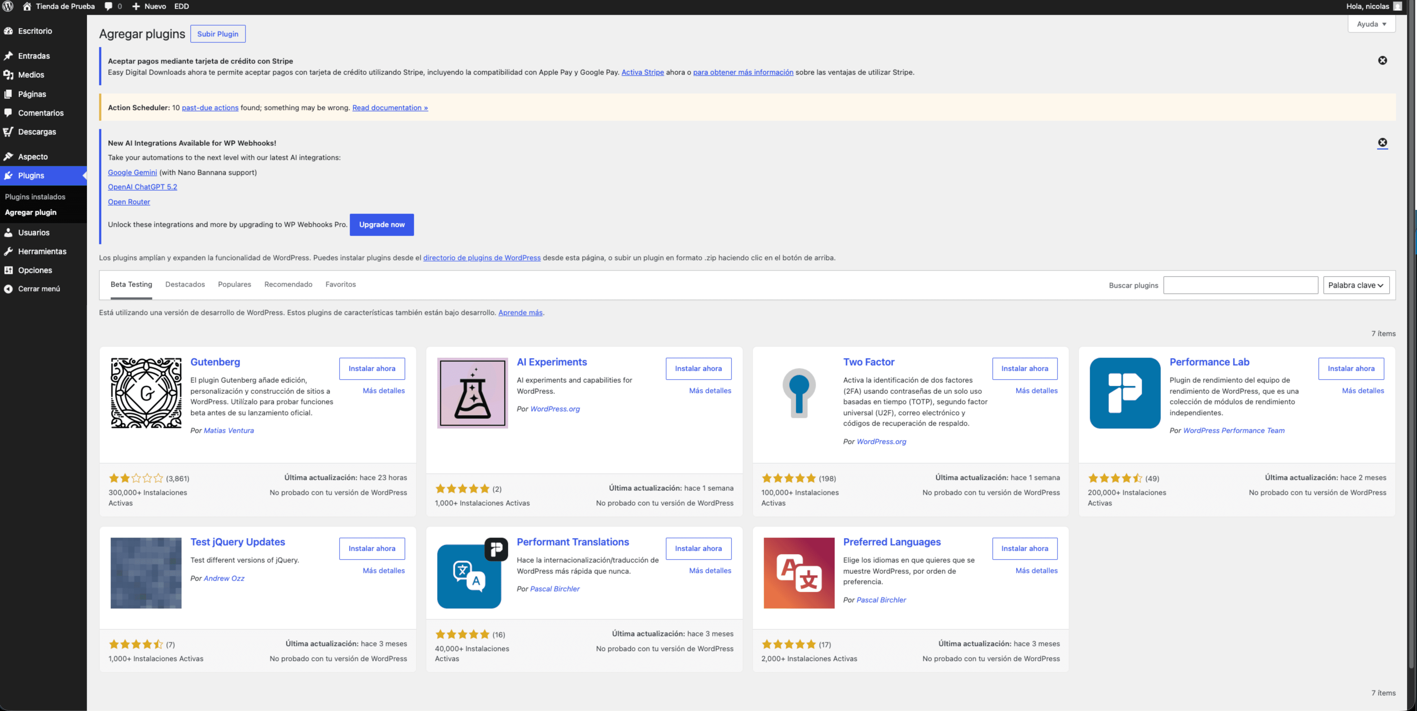Open the Comentarios speech bubble icon
Screen dimensions: 1417x711
9,113
